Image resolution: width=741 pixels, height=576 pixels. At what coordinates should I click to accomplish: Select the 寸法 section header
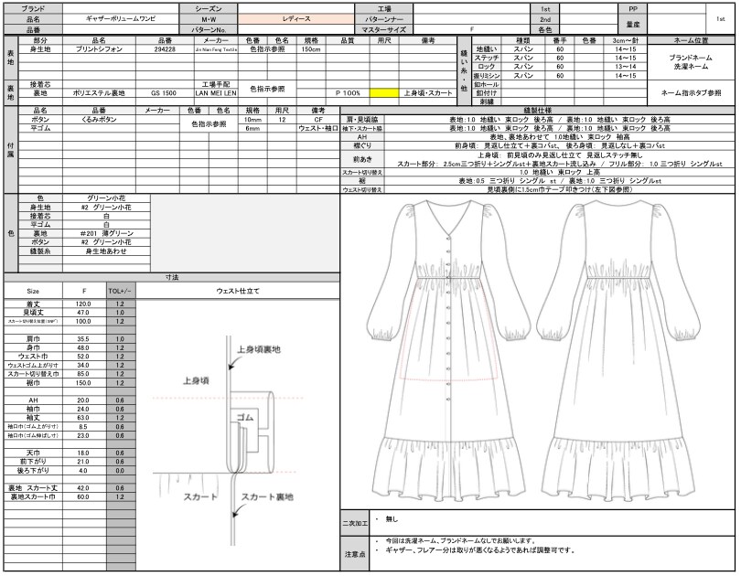pos(172,277)
